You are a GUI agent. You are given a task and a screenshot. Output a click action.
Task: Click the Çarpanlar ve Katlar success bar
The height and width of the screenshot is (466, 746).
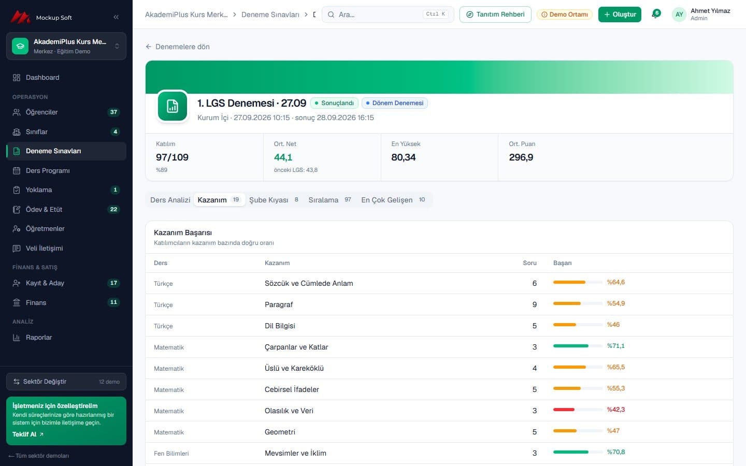(578, 346)
